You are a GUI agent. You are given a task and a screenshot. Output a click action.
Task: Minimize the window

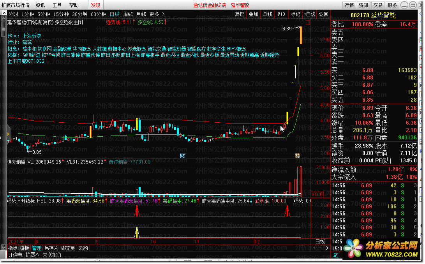pyautogui.click(x=404, y=5)
